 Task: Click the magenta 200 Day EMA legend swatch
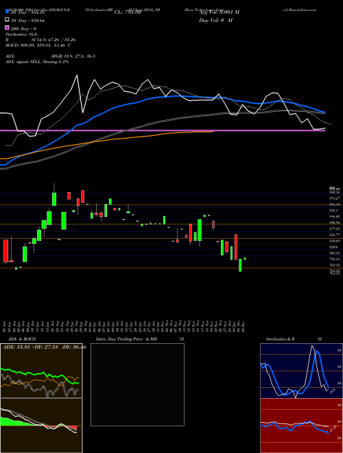pyautogui.click(x=7, y=28)
